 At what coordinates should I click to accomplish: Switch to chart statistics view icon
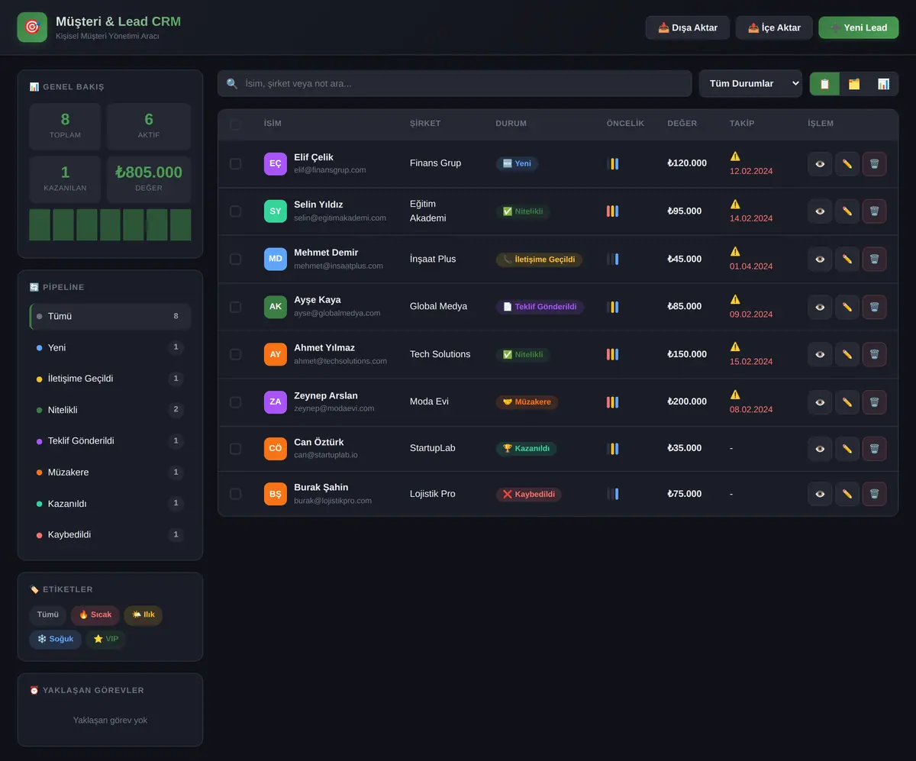[x=883, y=84]
